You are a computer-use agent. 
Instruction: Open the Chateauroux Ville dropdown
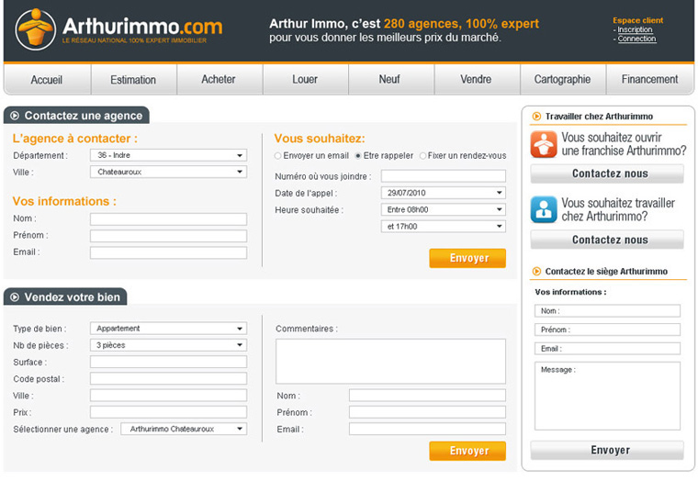[169, 172]
